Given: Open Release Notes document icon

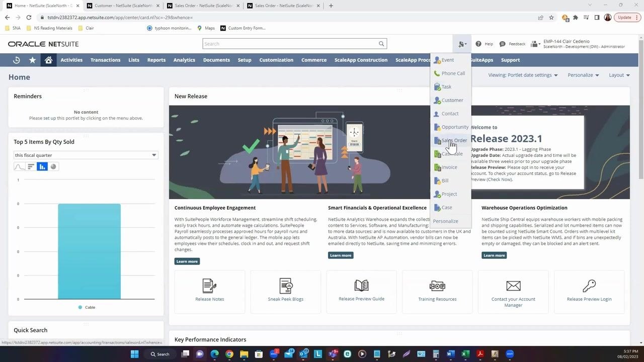Looking at the screenshot, I should coord(210,286).
